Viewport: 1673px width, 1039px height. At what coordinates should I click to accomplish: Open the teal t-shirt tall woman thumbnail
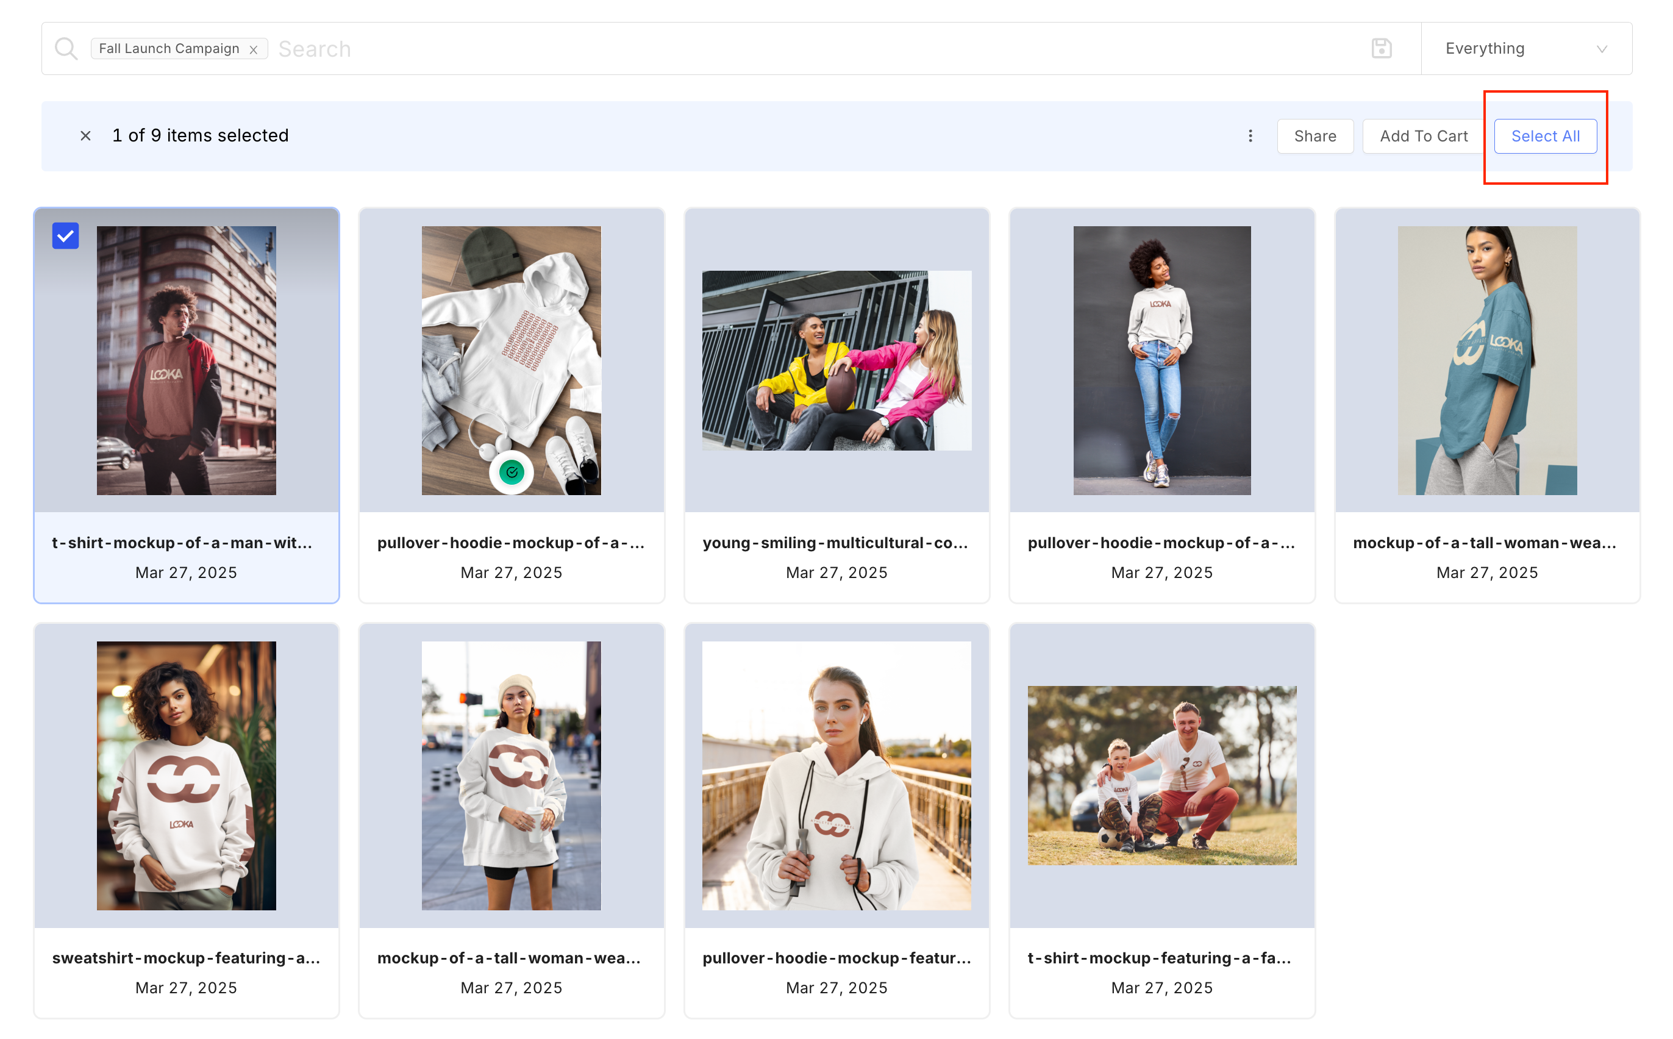click(x=1487, y=361)
